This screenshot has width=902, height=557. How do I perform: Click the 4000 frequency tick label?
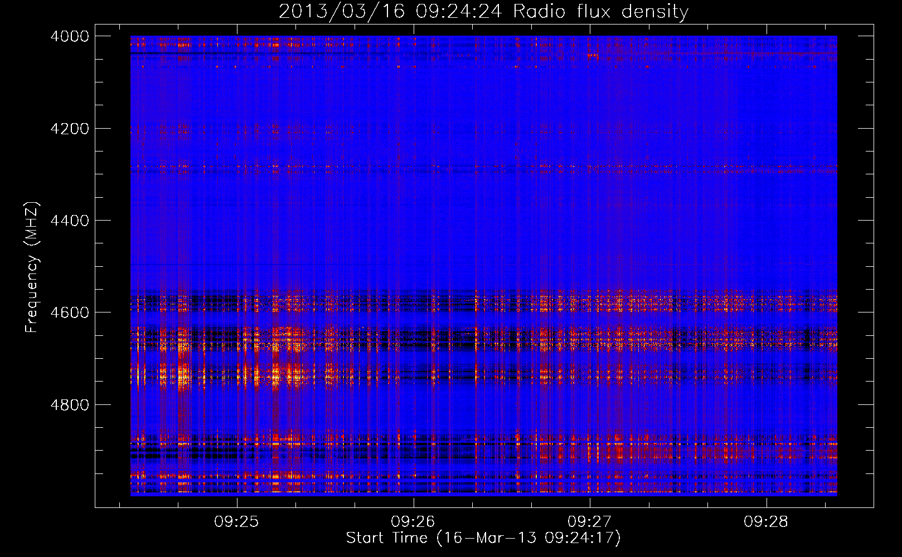click(70, 36)
